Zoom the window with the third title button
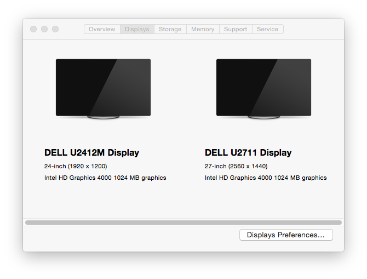The image size is (367, 279). pos(55,29)
